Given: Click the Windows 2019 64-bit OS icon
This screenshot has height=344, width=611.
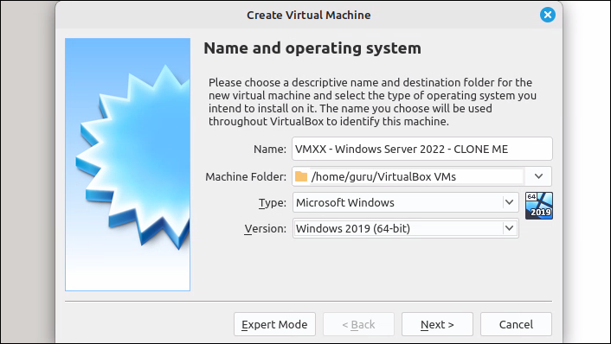Looking at the screenshot, I should (539, 206).
